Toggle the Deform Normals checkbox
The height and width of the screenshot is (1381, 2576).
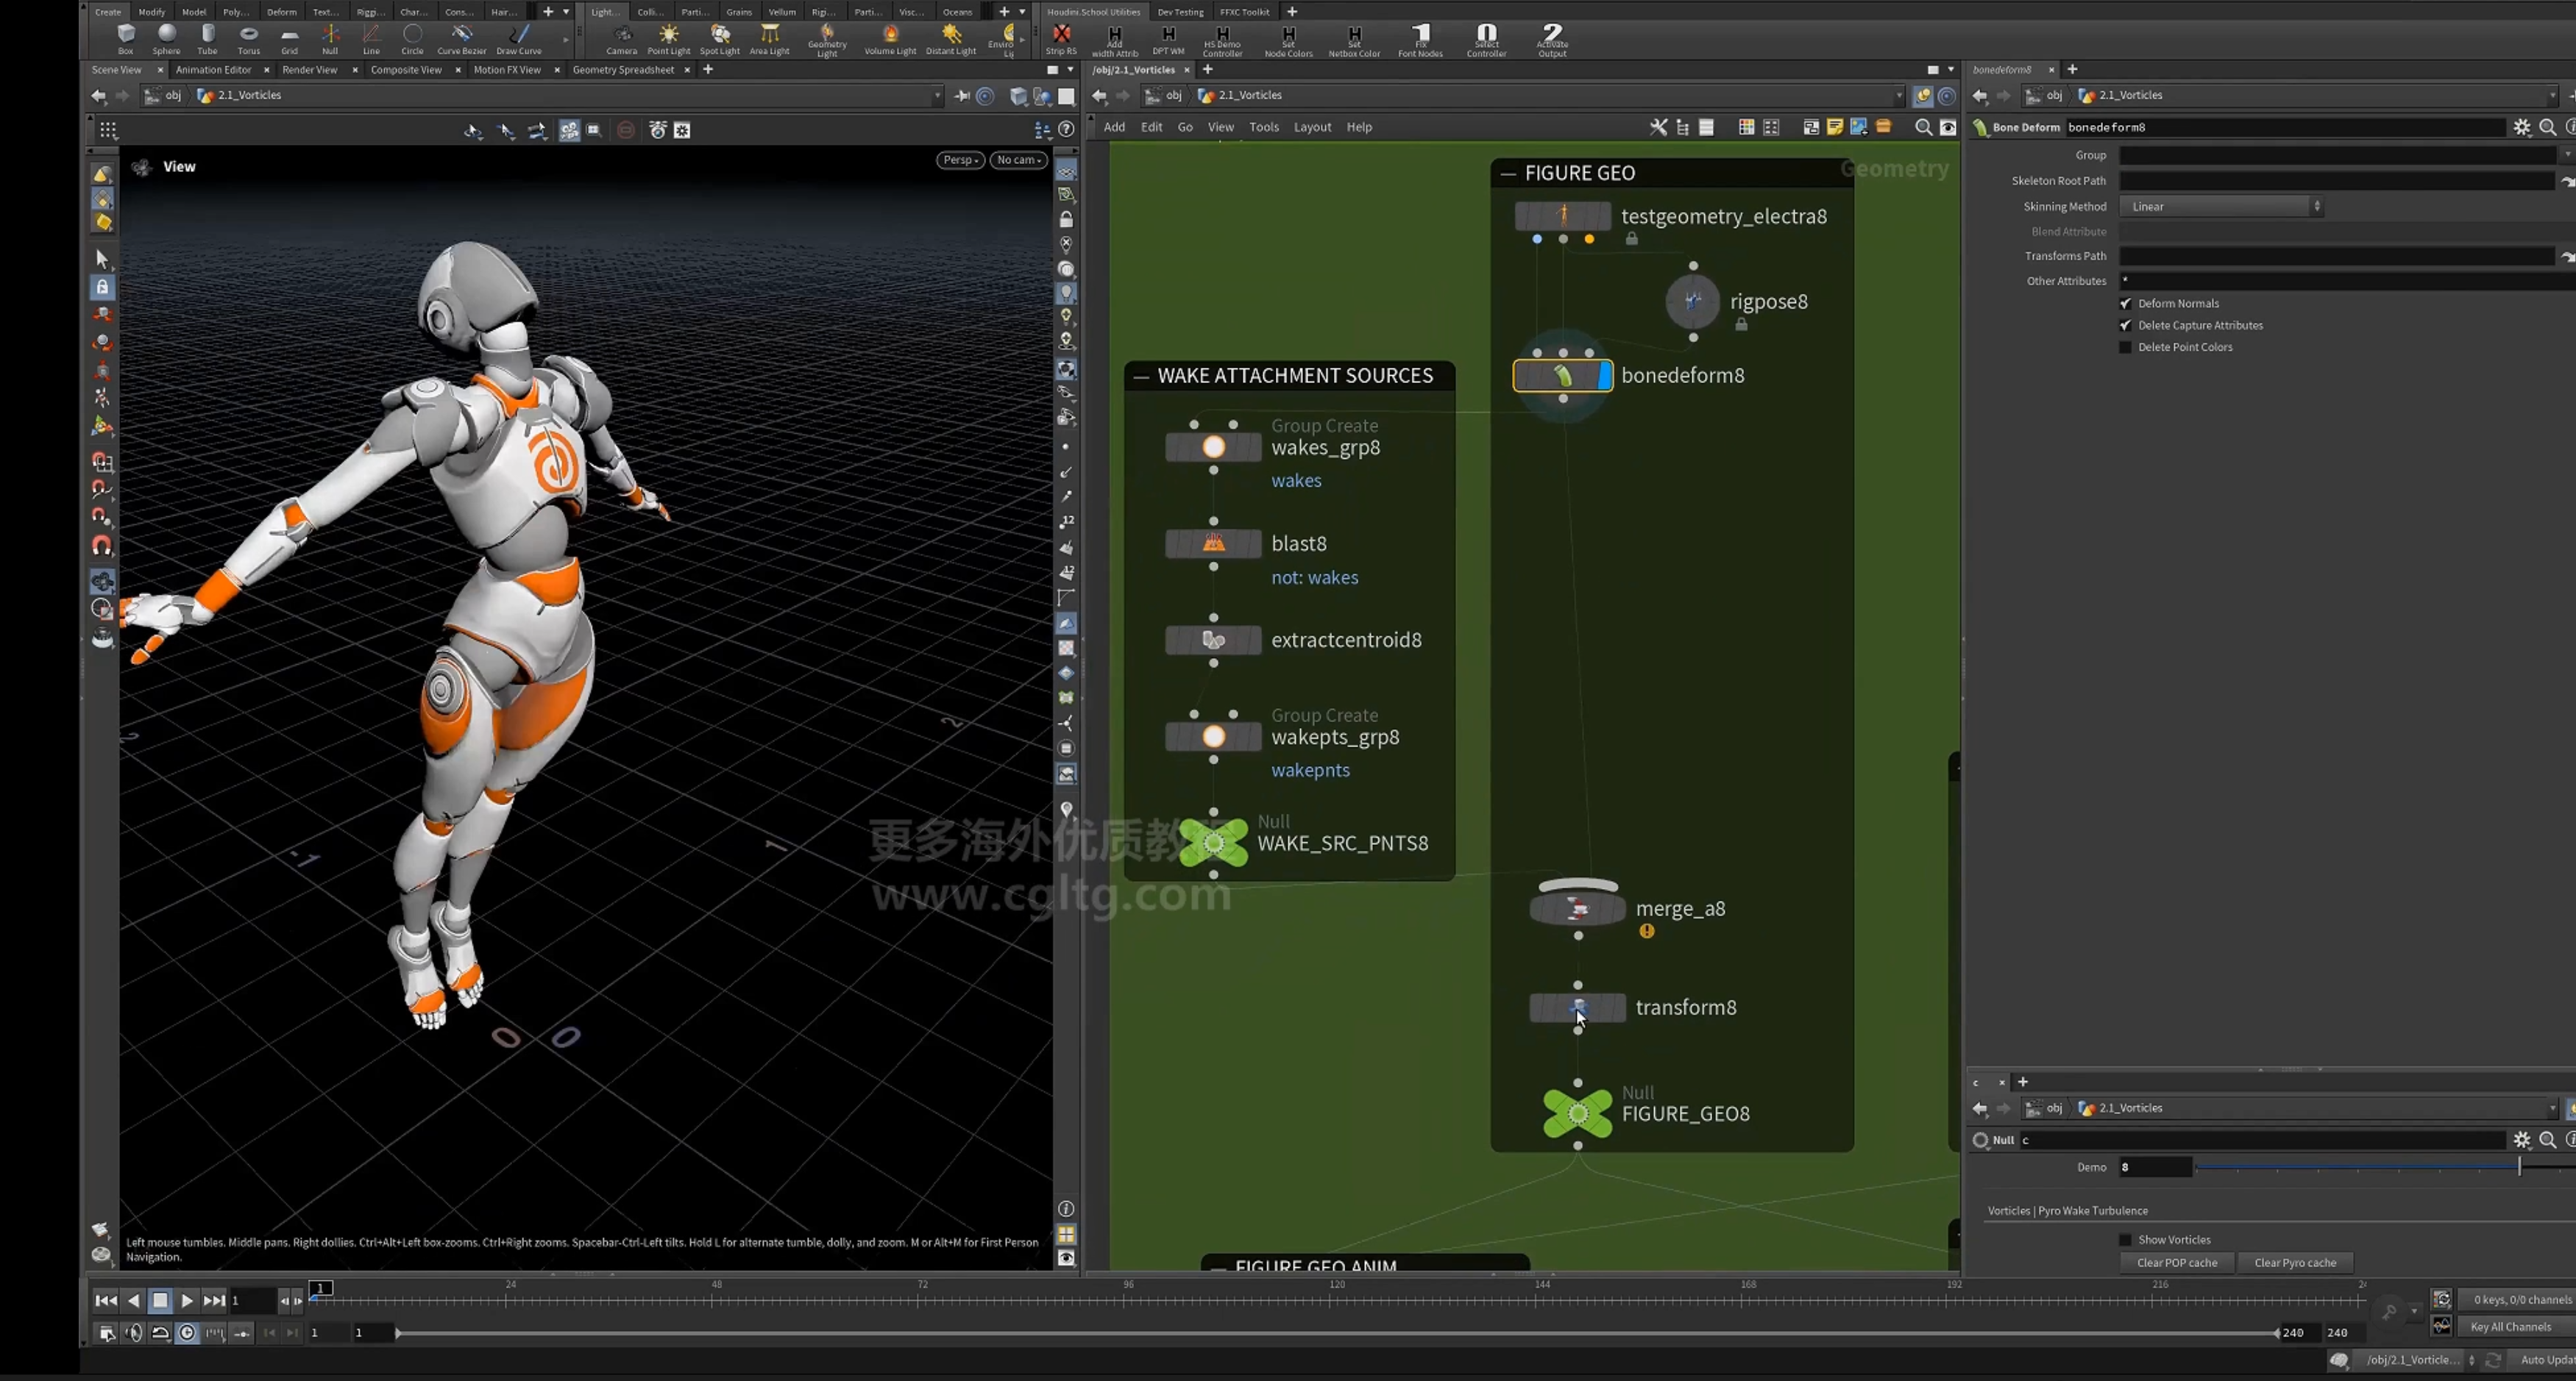click(x=2125, y=304)
